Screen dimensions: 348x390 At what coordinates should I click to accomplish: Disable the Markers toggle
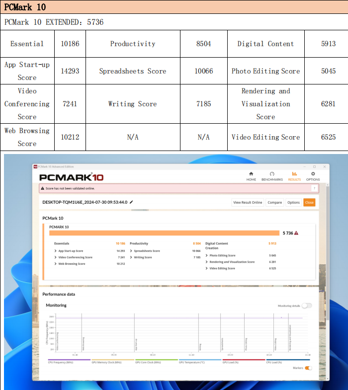[x=309, y=368]
